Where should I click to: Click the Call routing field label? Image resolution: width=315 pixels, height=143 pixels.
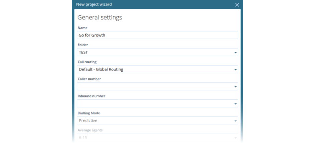click(87, 62)
